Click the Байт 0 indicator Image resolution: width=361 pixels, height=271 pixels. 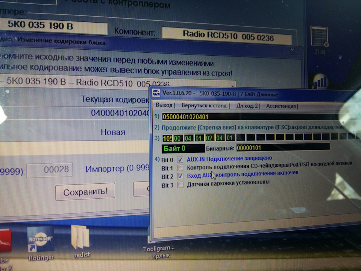183,148
